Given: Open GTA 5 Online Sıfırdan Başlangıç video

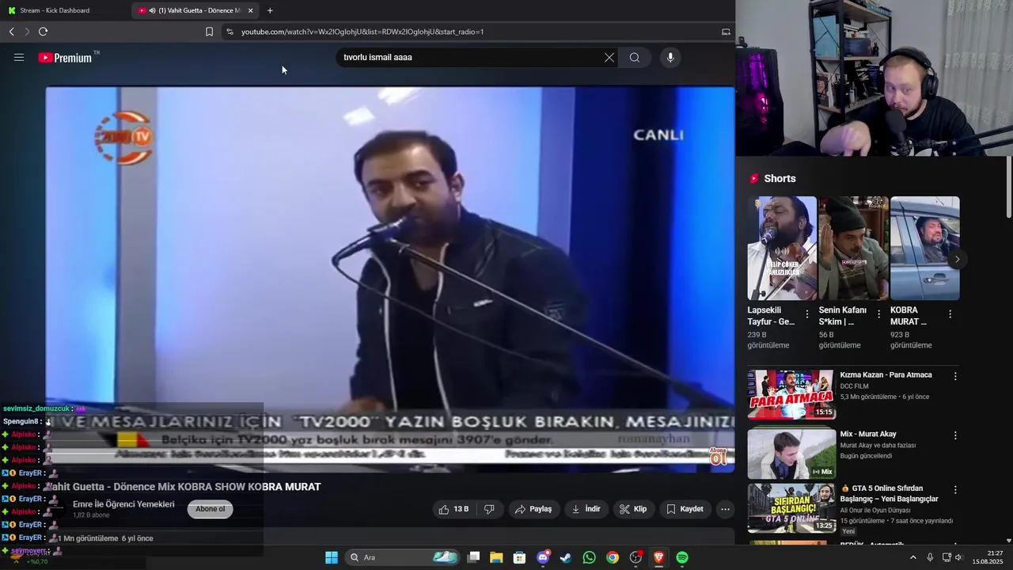Looking at the screenshot, I should click(x=791, y=508).
